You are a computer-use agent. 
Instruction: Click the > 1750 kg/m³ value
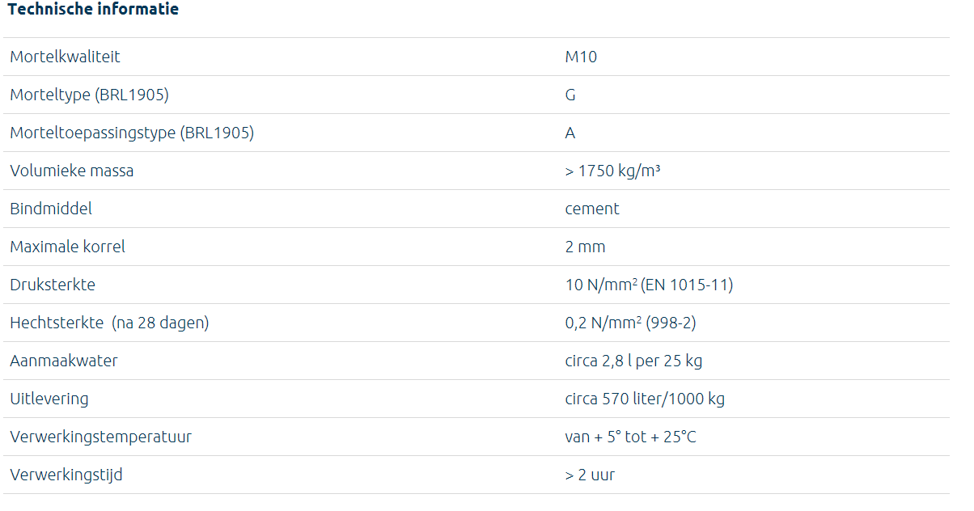pos(612,171)
